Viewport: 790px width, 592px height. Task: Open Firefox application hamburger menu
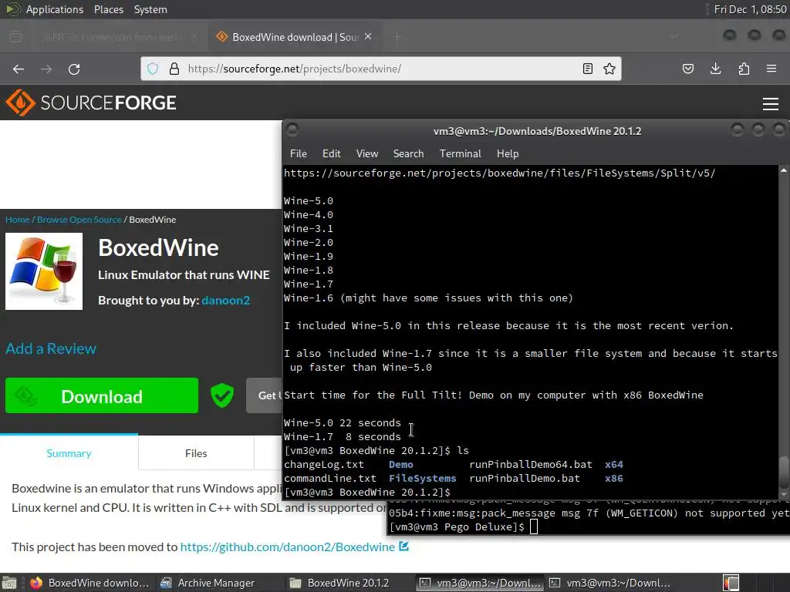pos(771,69)
